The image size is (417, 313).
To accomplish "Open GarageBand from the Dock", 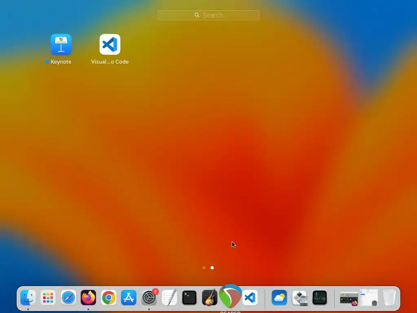I will click(210, 298).
